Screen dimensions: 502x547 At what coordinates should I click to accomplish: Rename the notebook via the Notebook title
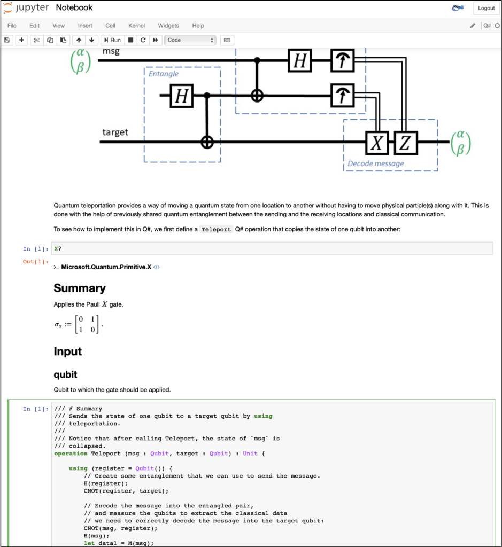[x=74, y=7]
